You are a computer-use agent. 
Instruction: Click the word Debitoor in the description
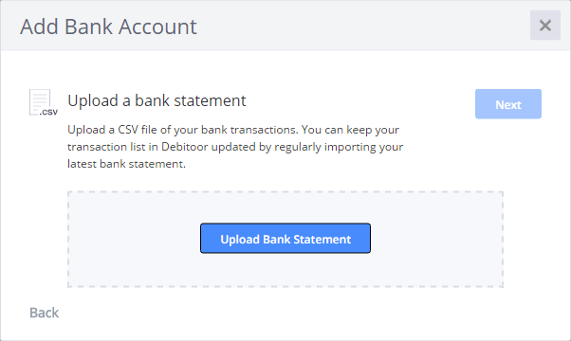point(184,147)
